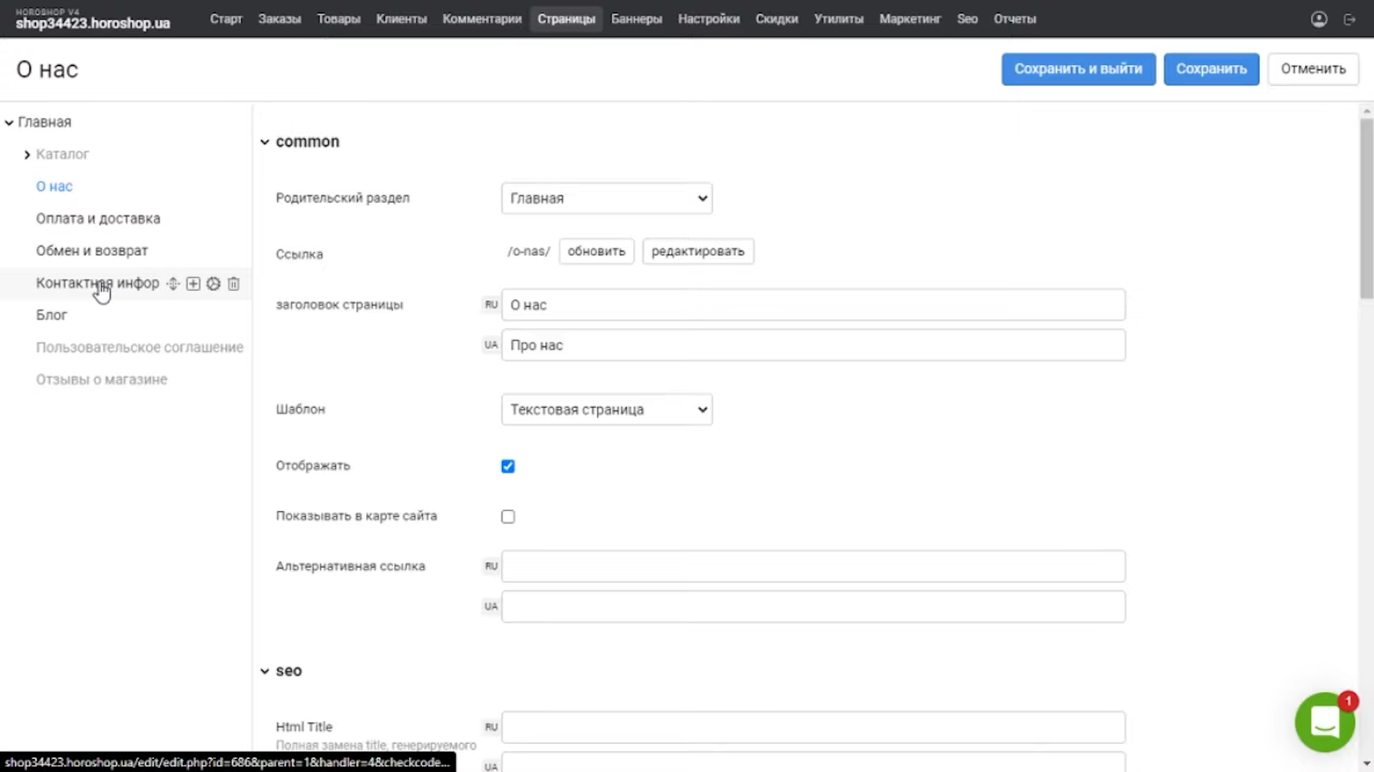Add a subpage via the plus icon
The height and width of the screenshot is (772, 1374).
pos(193,283)
